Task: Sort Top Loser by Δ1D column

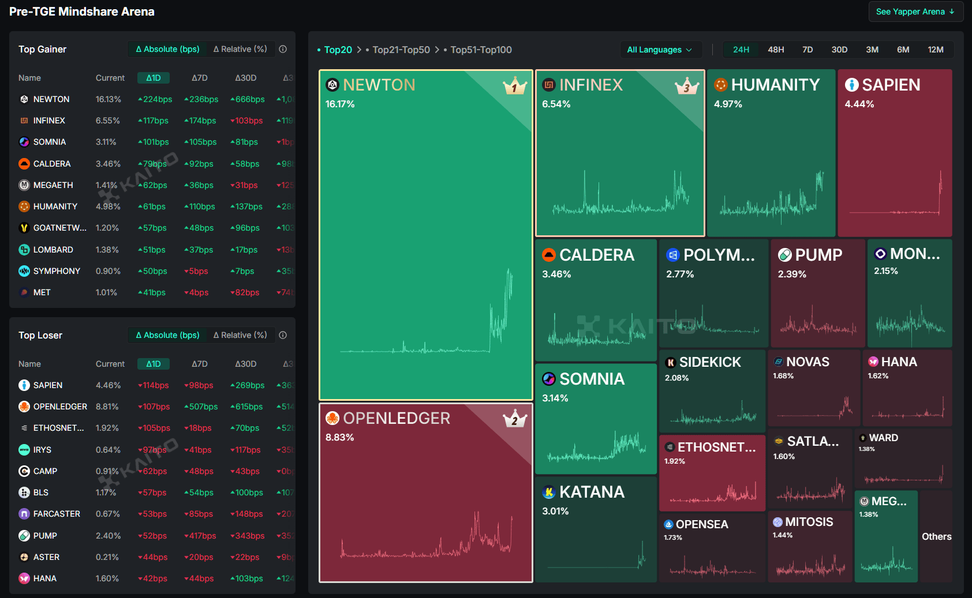Action: point(154,364)
